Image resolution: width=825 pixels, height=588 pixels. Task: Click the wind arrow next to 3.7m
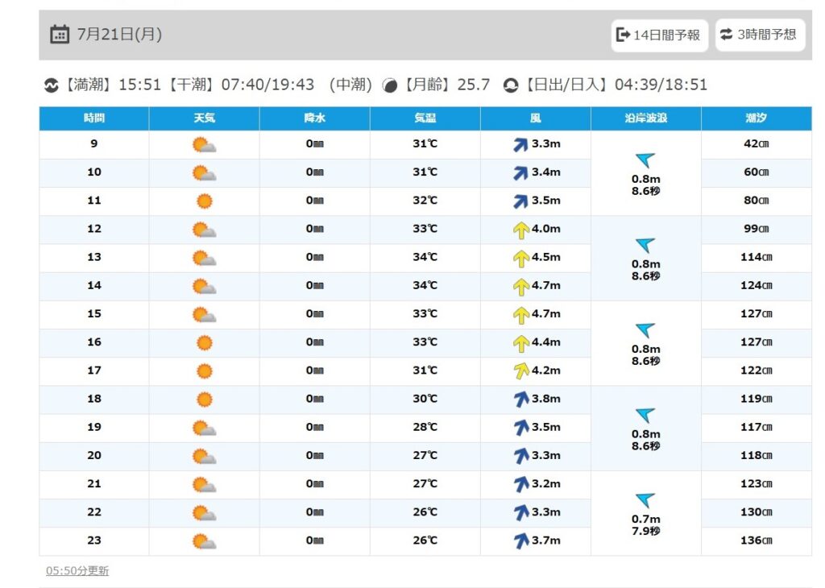(521, 541)
